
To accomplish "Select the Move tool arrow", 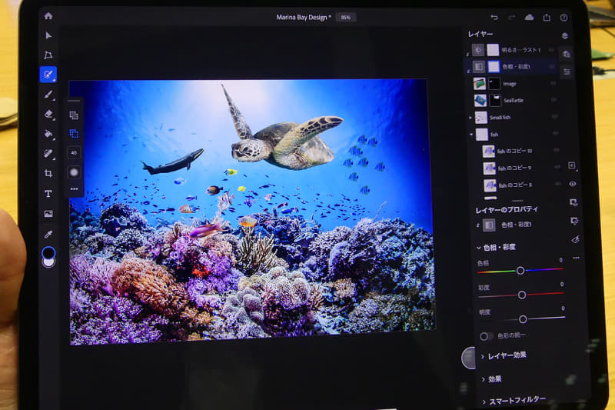I will [48, 35].
